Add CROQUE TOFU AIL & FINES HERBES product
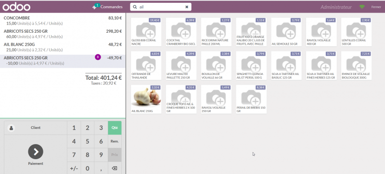 click(181, 99)
